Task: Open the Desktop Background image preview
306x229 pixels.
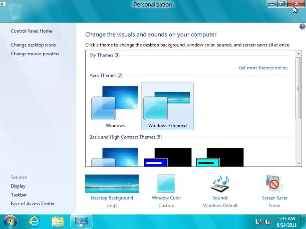Action: (112, 184)
